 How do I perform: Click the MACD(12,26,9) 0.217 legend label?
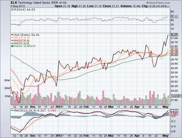click(30, 111)
